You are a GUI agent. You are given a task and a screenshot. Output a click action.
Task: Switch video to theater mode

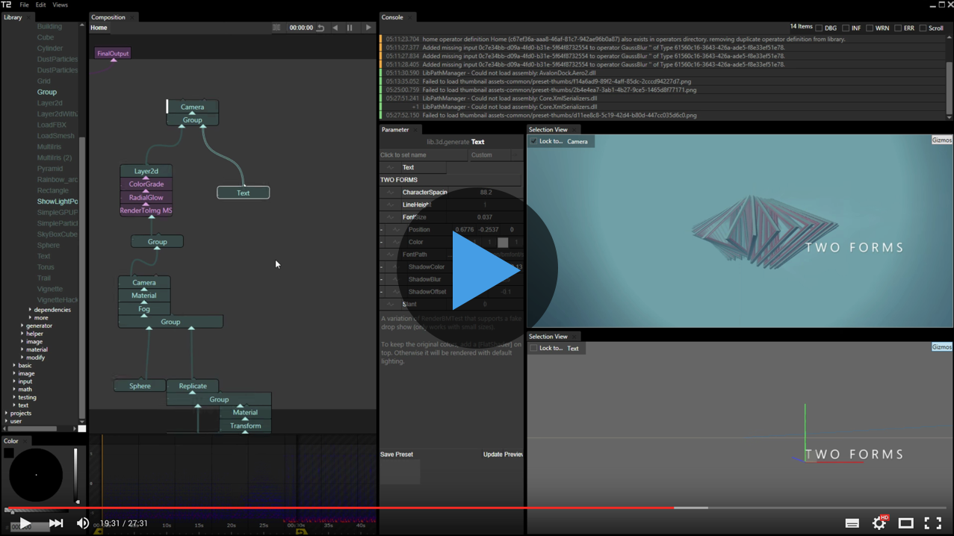tap(905, 523)
